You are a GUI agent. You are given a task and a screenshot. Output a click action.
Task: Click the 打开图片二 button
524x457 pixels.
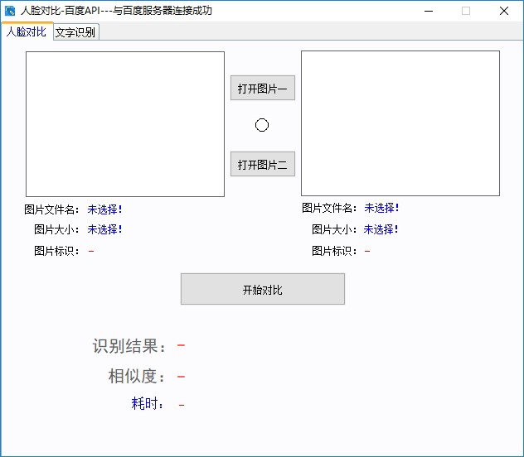262,164
